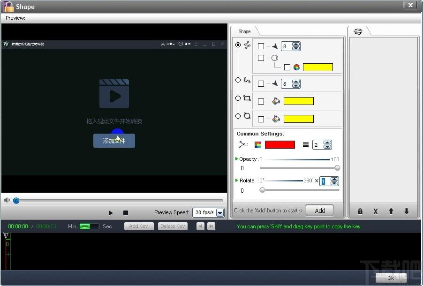Increase the Rotate multiplier stepper

tap(334, 179)
